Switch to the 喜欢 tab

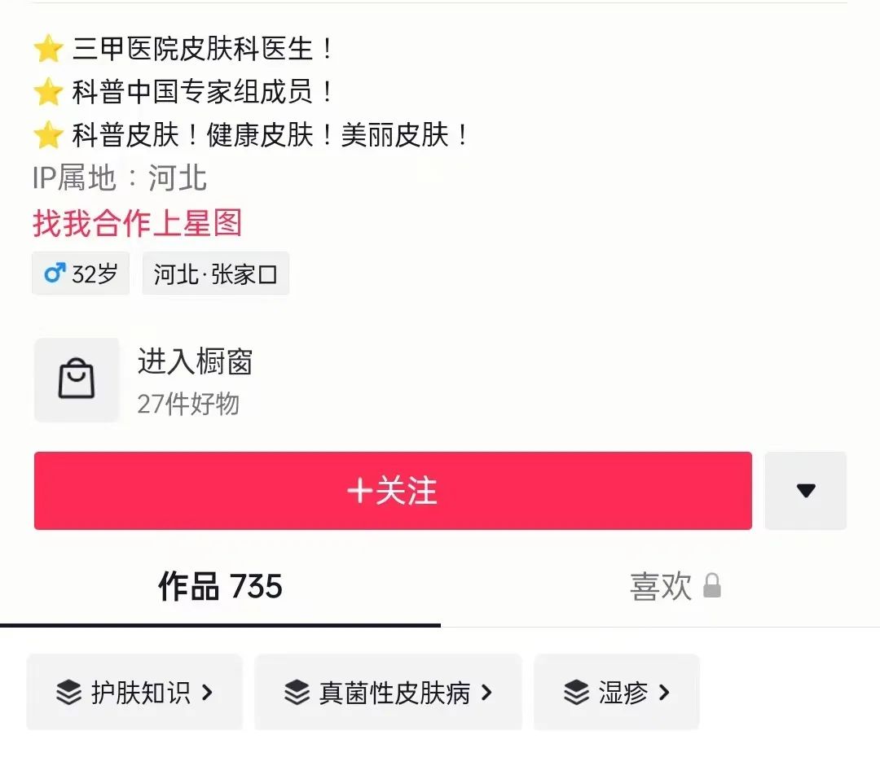pos(661,587)
